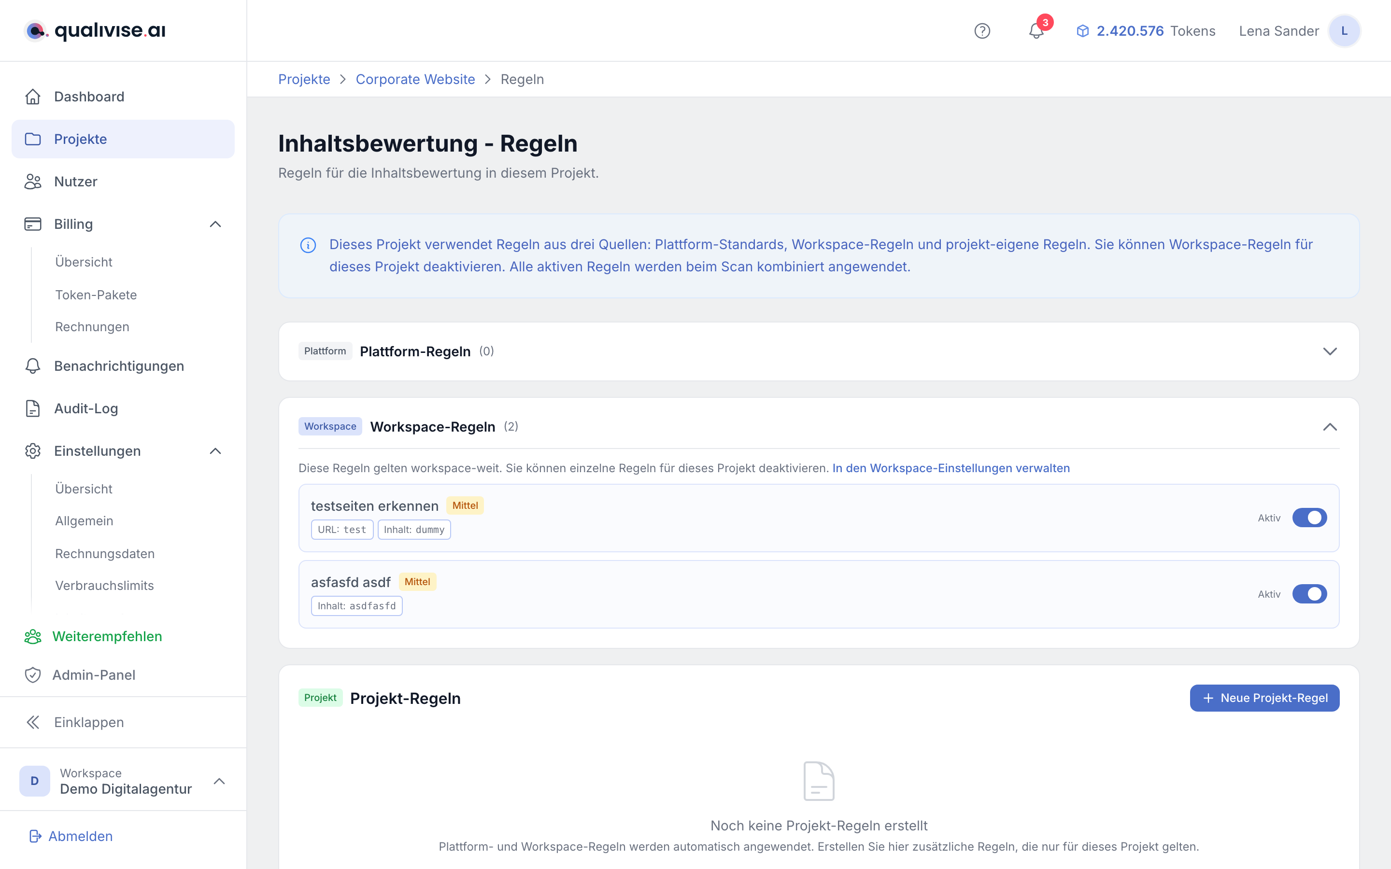Viewport: 1391px width, 869px height.
Task: Click the token cube icon
Action: (x=1082, y=31)
